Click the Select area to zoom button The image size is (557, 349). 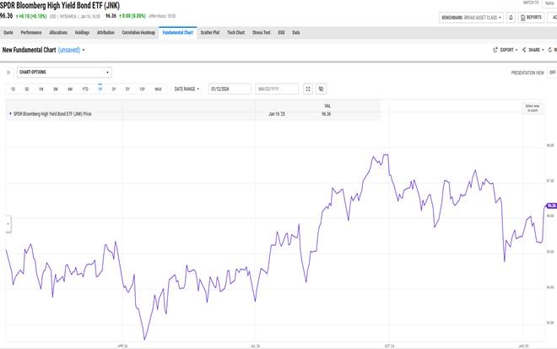pyautogui.click(x=533, y=108)
